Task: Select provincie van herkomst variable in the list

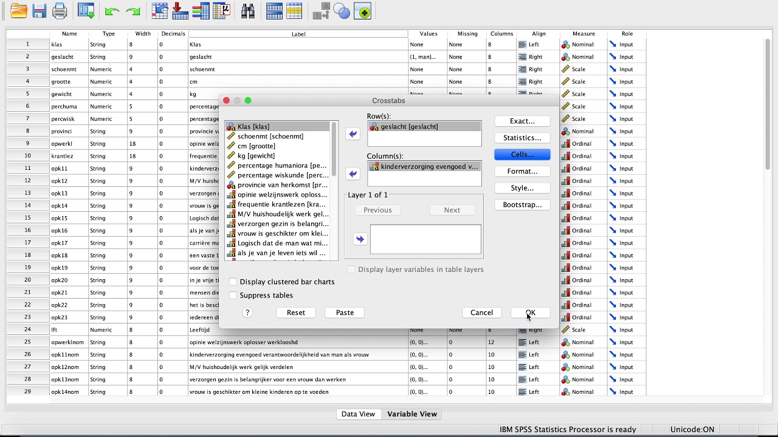Action: [278, 185]
